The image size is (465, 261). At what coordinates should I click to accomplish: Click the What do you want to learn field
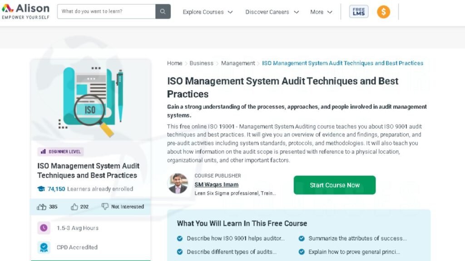(x=106, y=11)
